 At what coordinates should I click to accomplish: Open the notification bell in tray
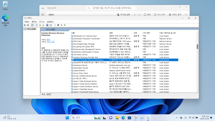(211, 118)
